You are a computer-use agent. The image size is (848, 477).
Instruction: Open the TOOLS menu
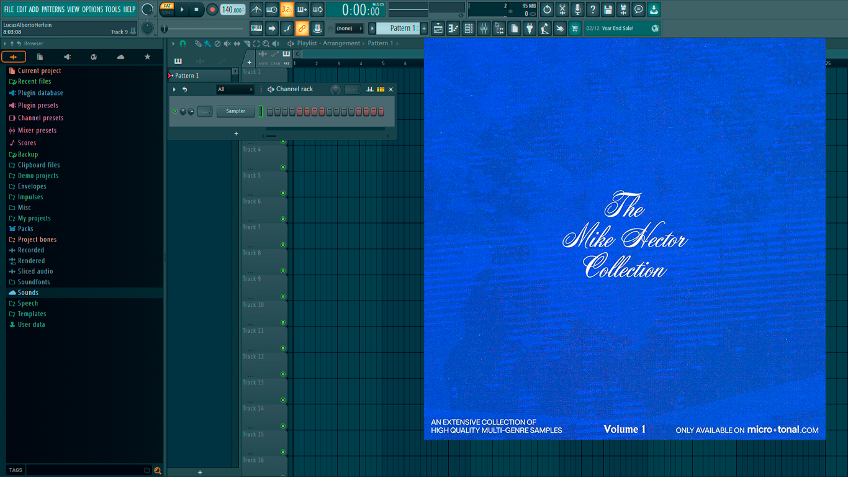[x=113, y=9]
